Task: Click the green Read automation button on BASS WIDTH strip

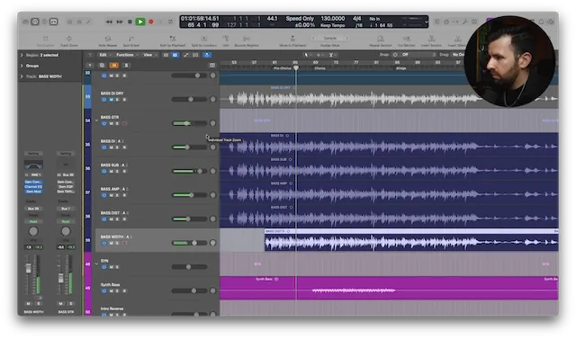Action: [33, 221]
